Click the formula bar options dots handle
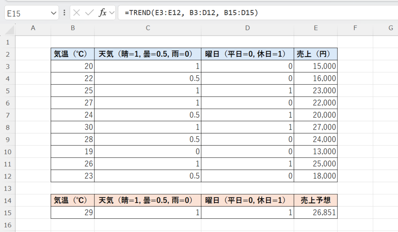Viewport: 398px width, 232px height. pyautogui.click(x=64, y=13)
